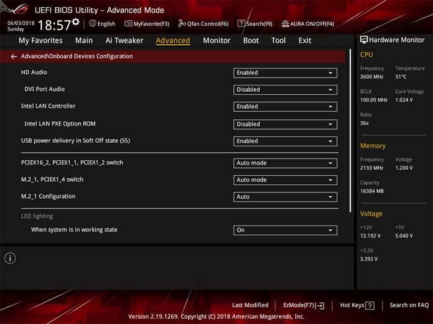Click the Advanced\Onboard Devices Configuration breadcrumb

point(77,56)
